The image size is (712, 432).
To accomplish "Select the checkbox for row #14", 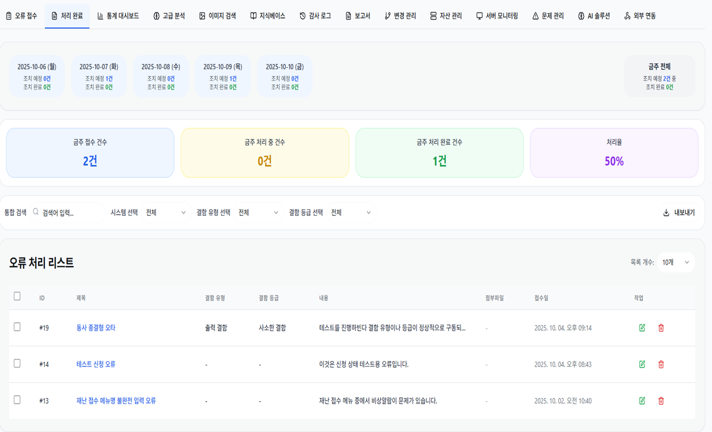I will click(x=17, y=363).
